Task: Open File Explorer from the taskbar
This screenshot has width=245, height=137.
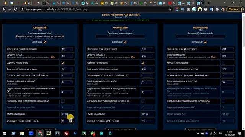Action: (x=22, y=134)
